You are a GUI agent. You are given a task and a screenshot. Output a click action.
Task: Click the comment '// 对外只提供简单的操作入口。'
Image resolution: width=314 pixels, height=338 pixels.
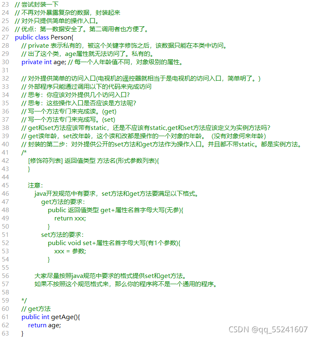coord(57,21)
